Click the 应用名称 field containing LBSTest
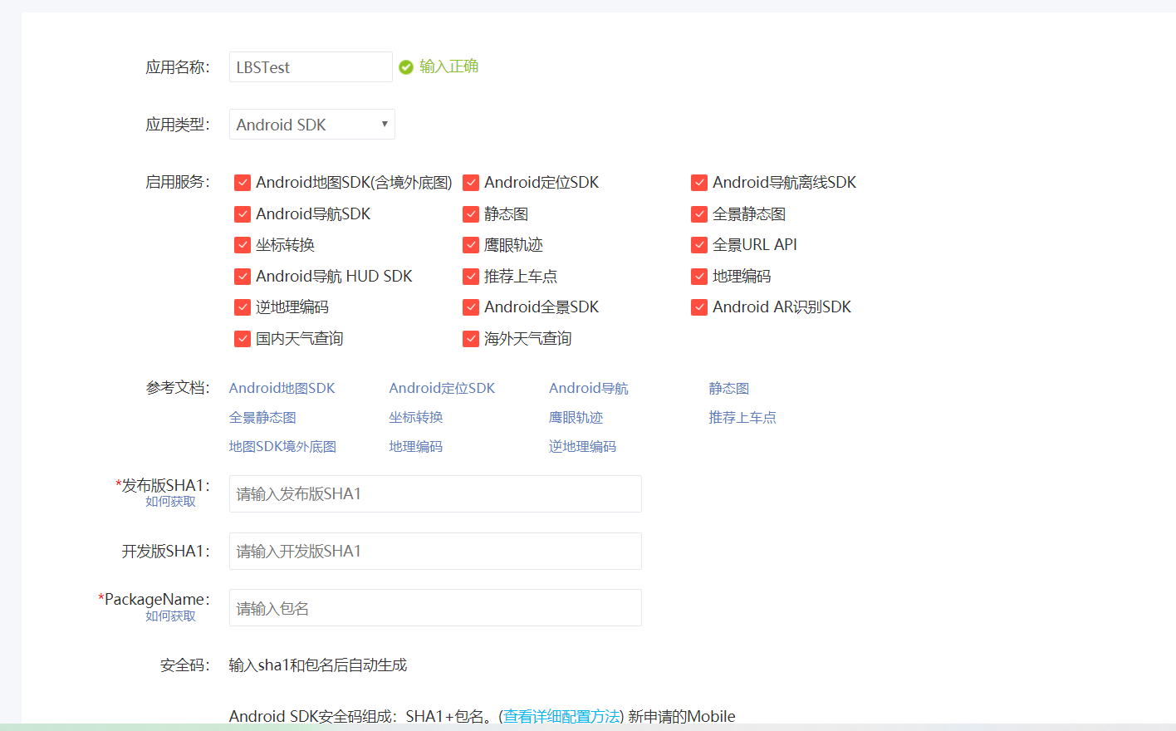The width and height of the screenshot is (1176, 731). pos(310,66)
